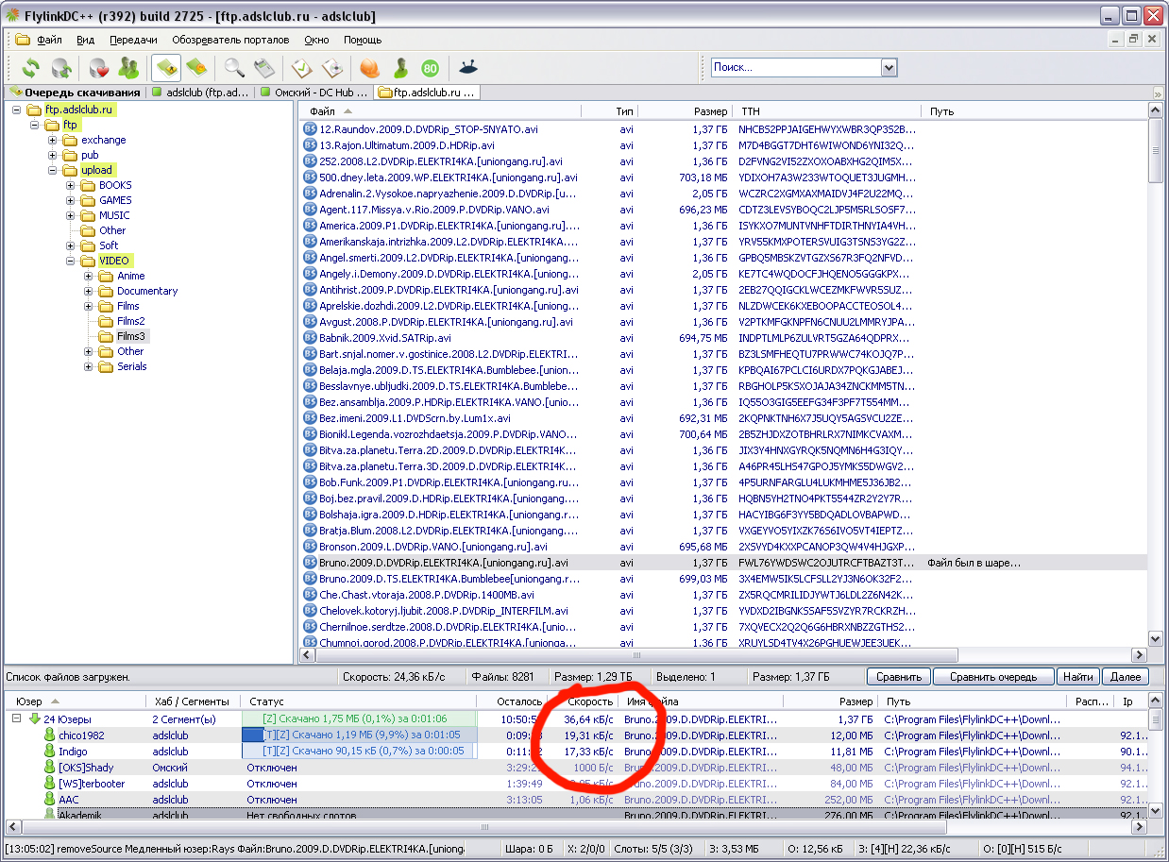1169x862 pixels.
Task: Switch to the Очередь скачивания tab
Action: (76, 93)
